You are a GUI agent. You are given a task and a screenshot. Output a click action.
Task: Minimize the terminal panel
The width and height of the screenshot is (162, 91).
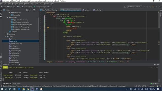click(x=158, y=64)
